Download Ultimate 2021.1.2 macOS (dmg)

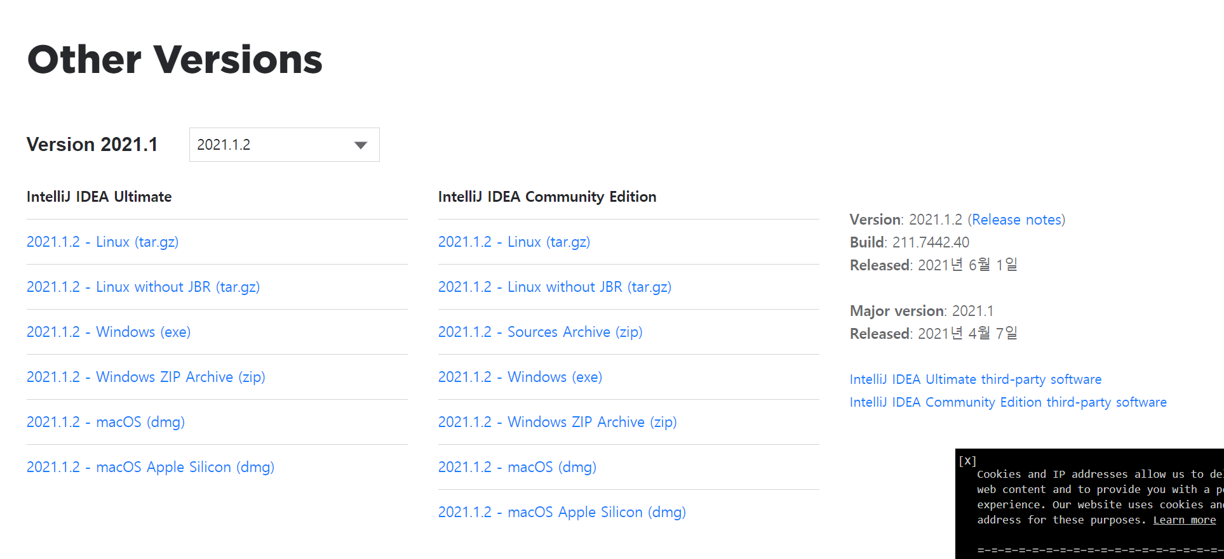pos(106,422)
